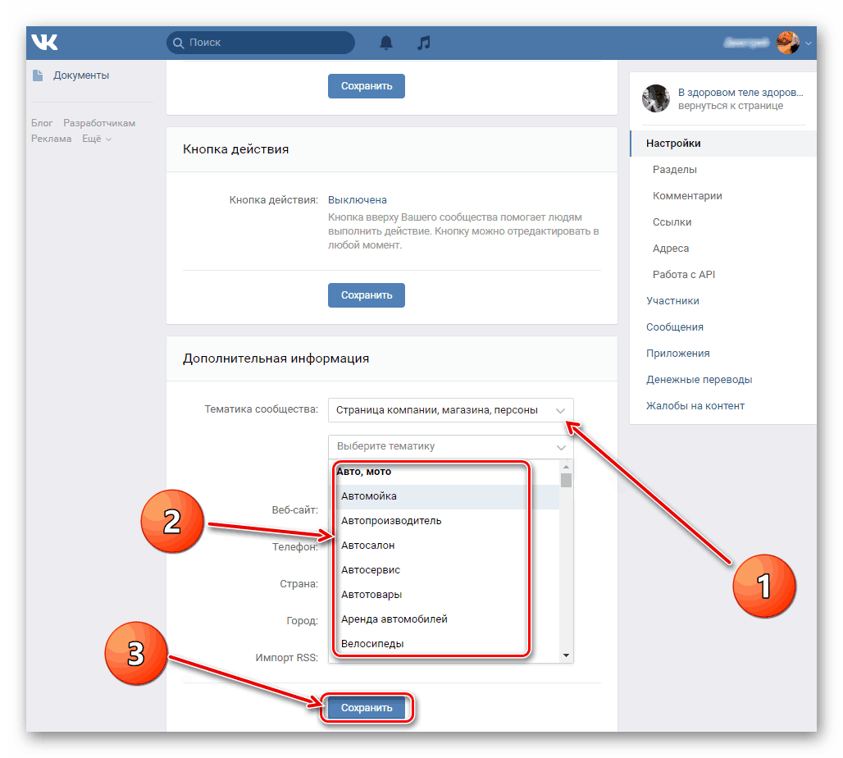Image resolution: width=843 pixels, height=758 pixels.
Task: Click вернуться к странице link
Action: pyautogui.click(x=730, y=106)
